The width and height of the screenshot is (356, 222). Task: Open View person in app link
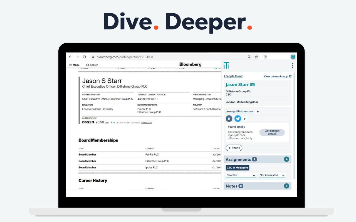click(x=278, y=76)
